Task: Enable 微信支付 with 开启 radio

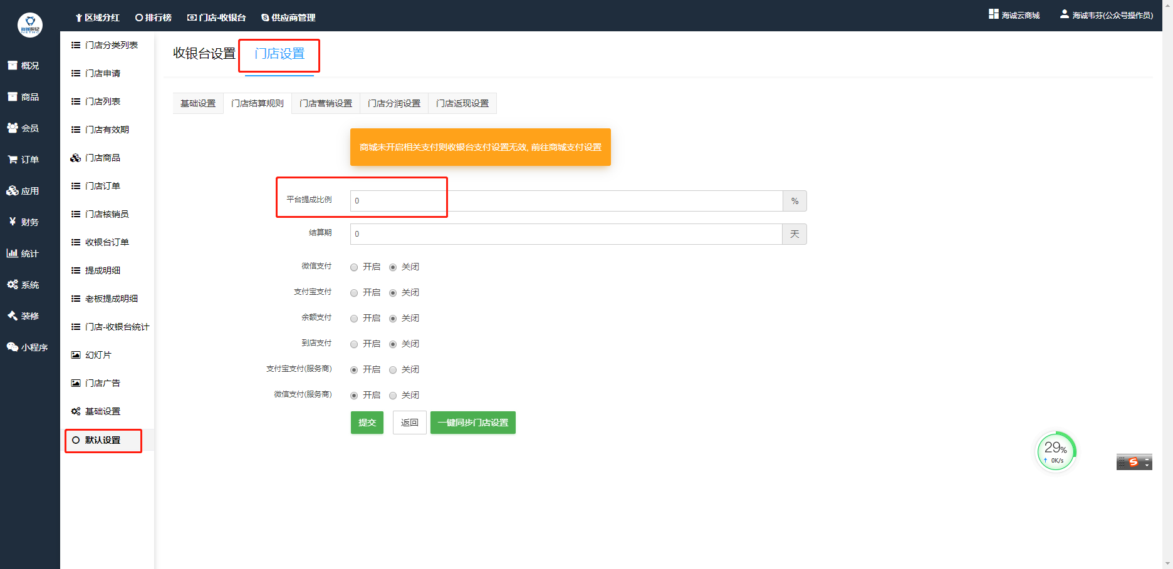Action: coord(354,267)
